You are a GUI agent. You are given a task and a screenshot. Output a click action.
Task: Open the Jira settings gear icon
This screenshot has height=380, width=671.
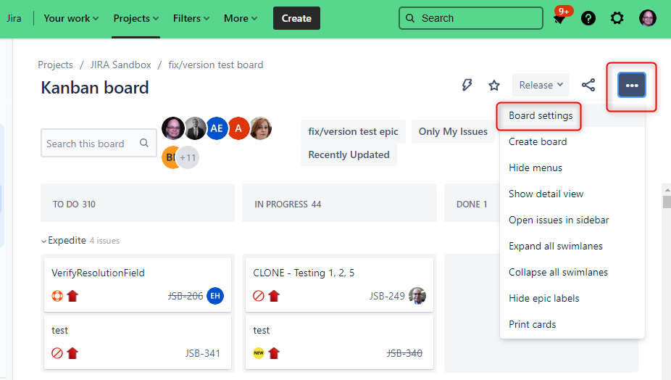617,18
